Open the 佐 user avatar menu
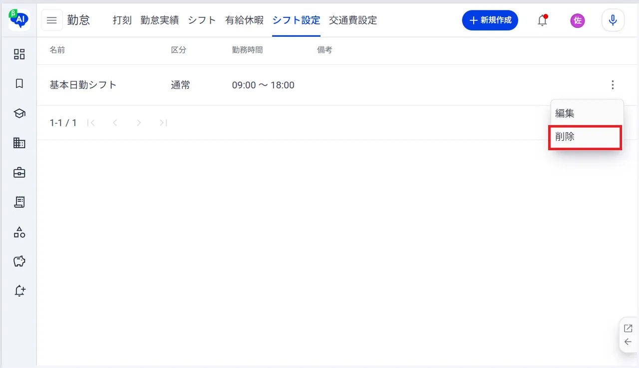 pyautogui.click(x=578, y=20)
